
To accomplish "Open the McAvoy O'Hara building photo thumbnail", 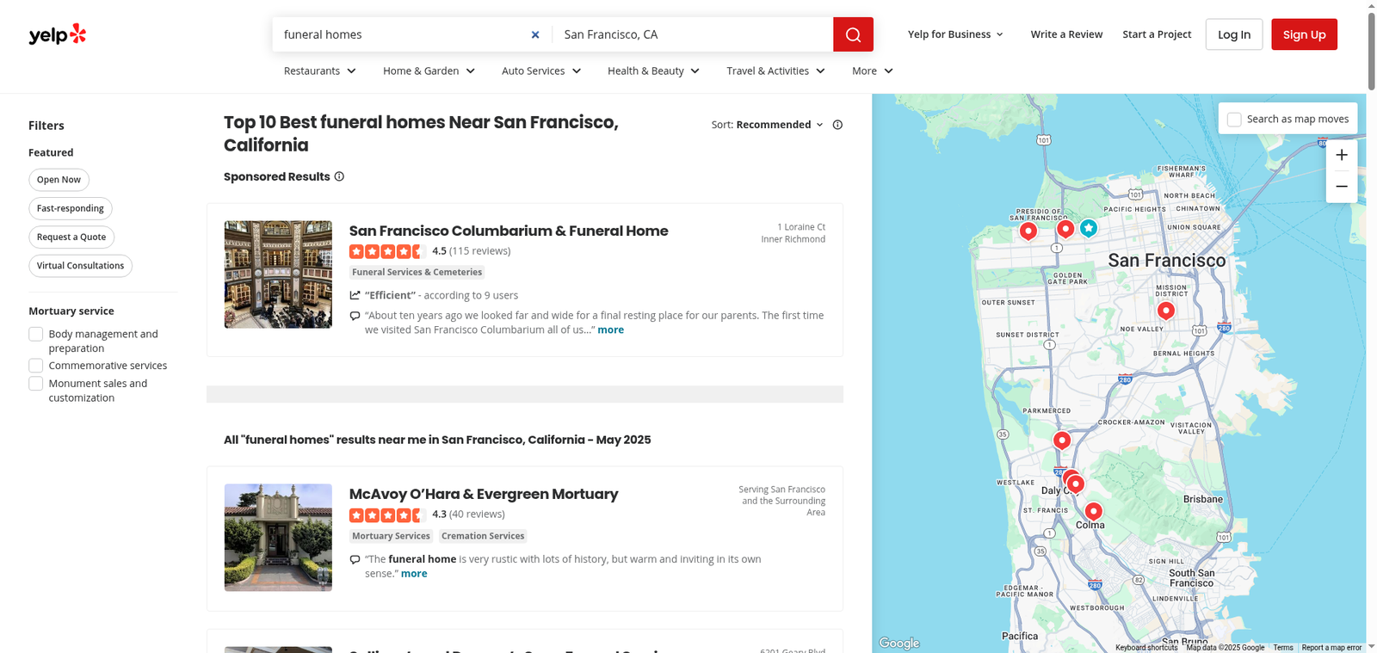I will click(278, 538).
